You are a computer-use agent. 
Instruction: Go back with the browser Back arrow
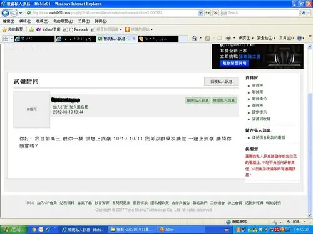point(5,13)
